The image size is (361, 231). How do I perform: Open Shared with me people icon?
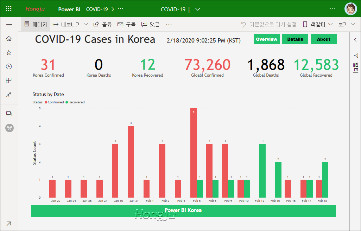click(x=9, y=94)
